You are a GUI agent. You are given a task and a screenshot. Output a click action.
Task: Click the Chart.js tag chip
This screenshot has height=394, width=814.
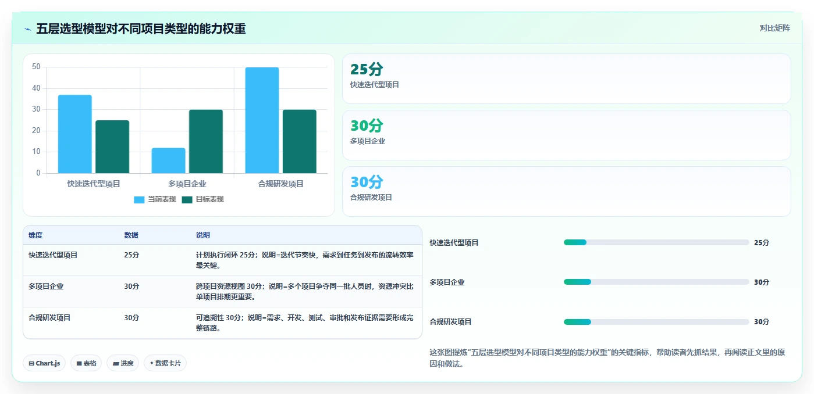(x=45, y=363)
